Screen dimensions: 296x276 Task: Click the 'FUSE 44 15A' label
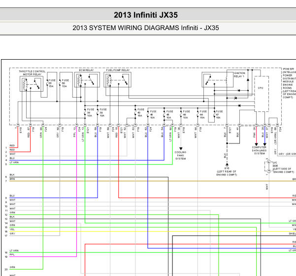click(x=203, y=114)
